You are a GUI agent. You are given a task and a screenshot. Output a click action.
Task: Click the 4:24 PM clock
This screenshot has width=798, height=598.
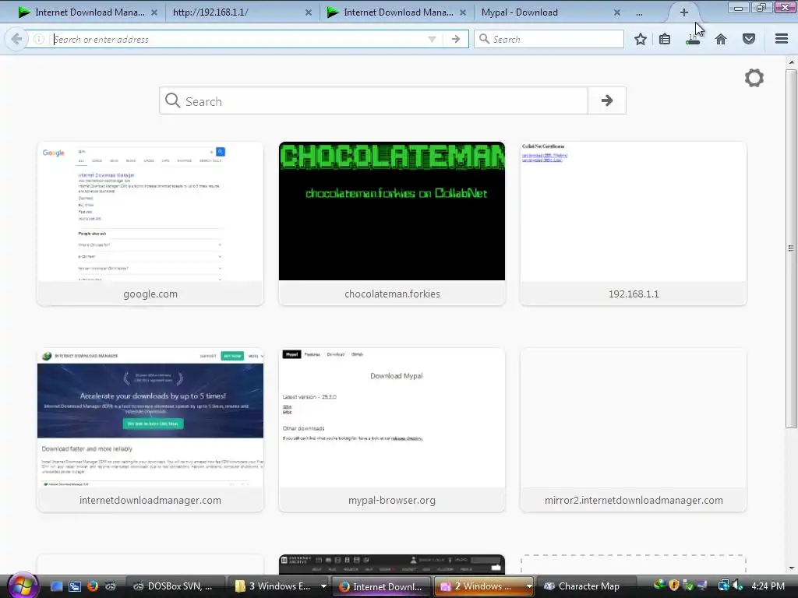[768, 586]
